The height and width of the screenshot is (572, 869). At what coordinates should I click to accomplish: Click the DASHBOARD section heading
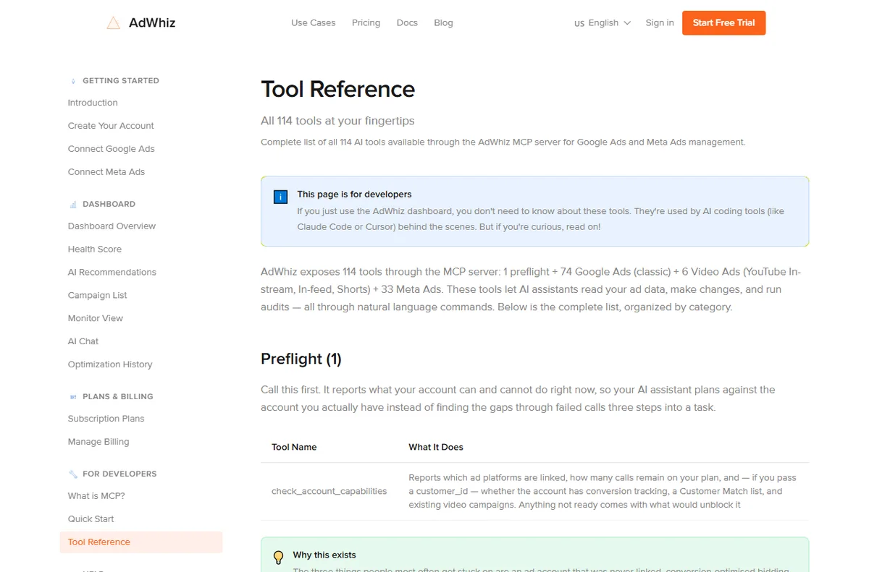coord(109,205)
